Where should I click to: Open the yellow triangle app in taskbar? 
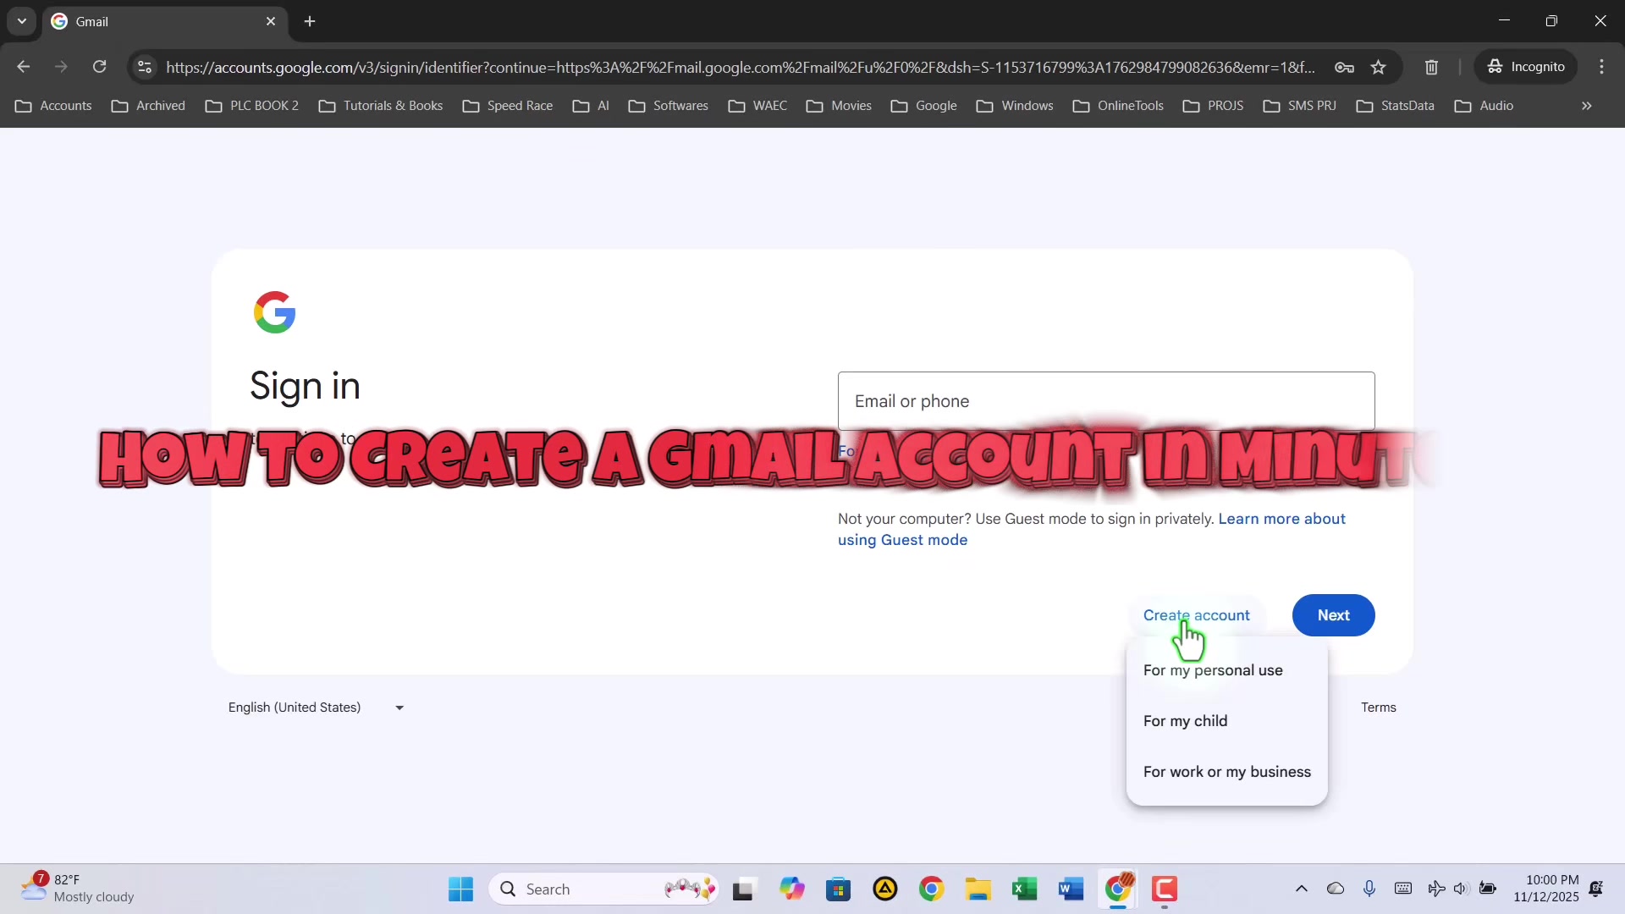[885, 889]
